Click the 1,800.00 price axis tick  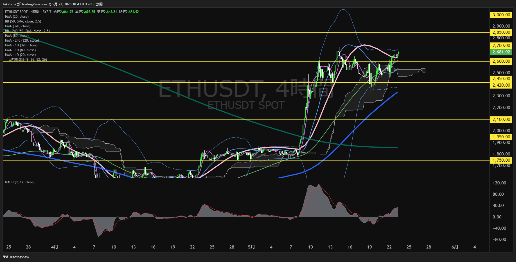click(x=501, y=154)
